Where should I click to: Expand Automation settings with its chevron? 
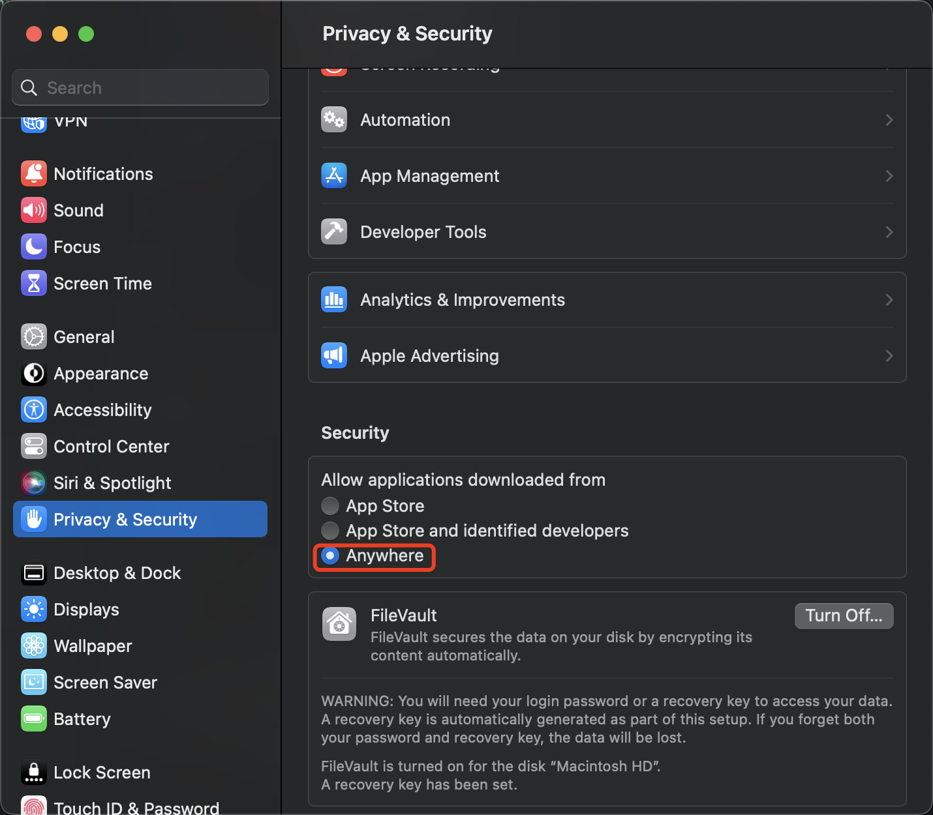pos(889,120)
